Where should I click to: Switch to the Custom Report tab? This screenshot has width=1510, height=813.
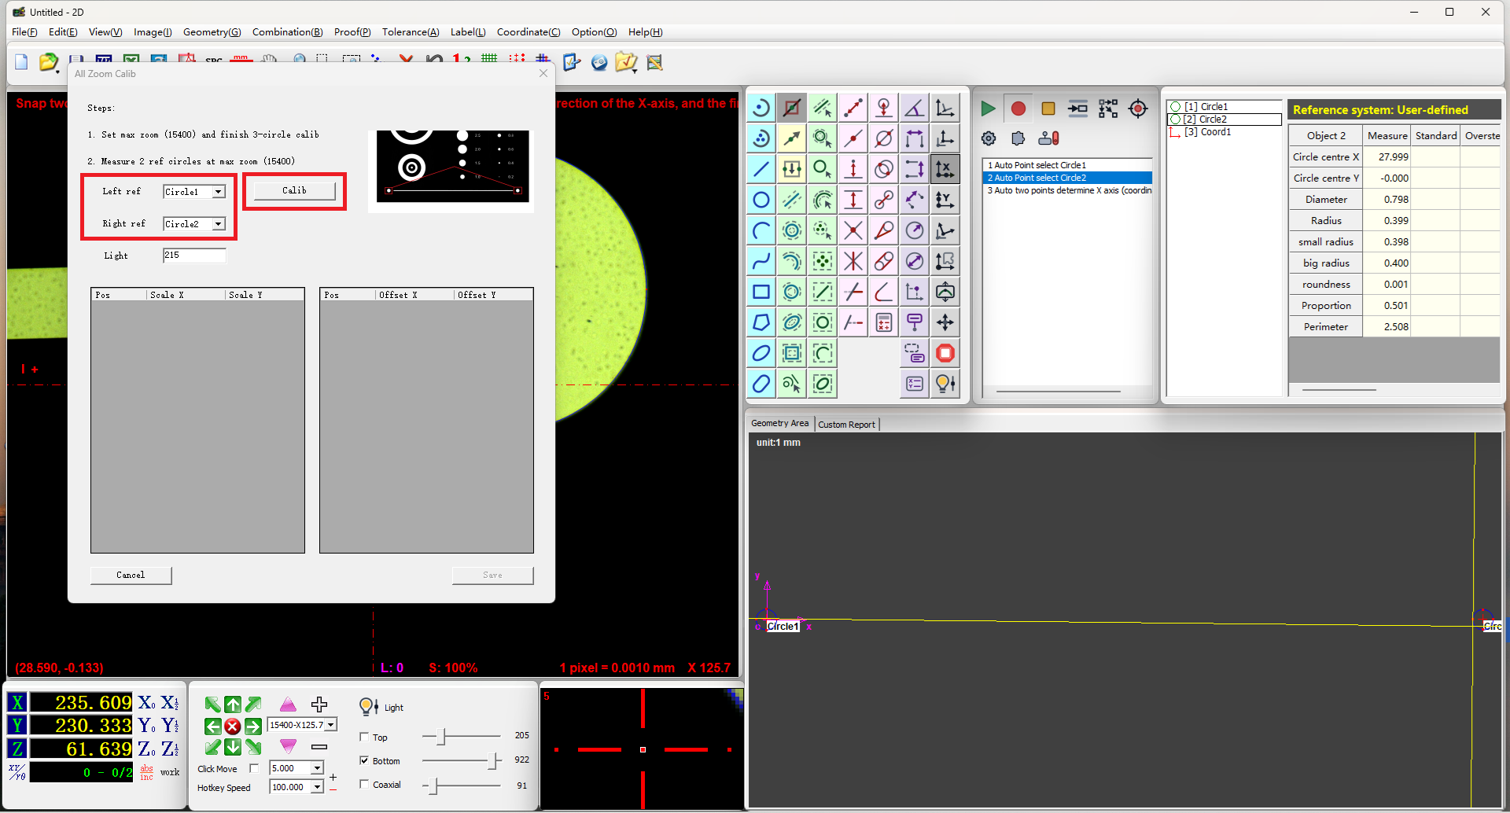(846, 425)
